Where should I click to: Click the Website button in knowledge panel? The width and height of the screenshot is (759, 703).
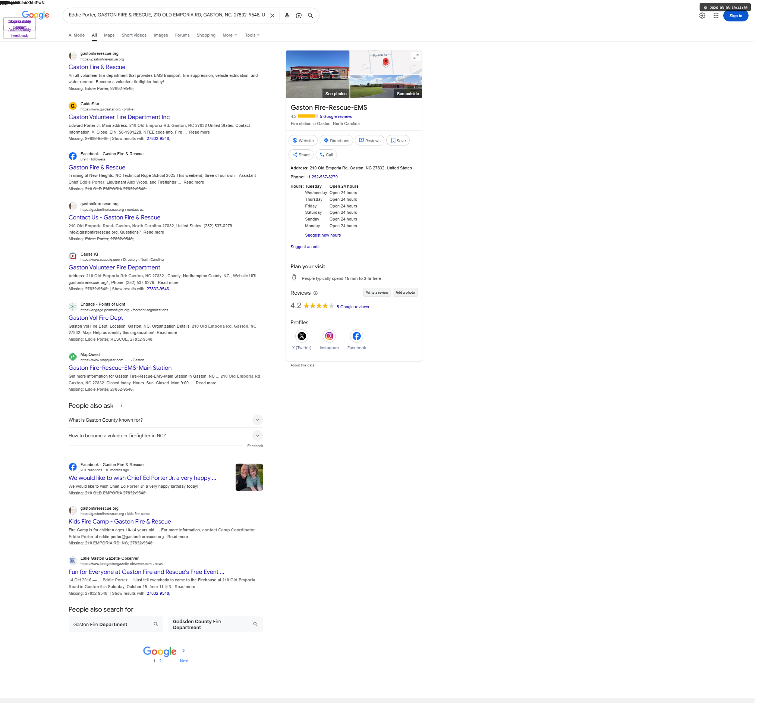pos(303,141)
